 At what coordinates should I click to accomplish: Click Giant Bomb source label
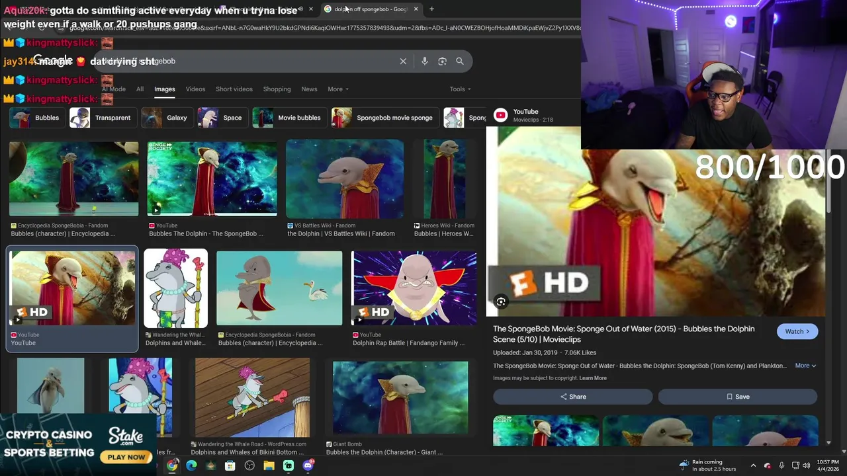(x=347, y=444)
